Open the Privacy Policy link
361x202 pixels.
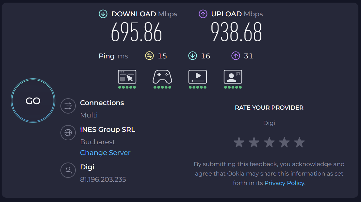tap(284, 183)
